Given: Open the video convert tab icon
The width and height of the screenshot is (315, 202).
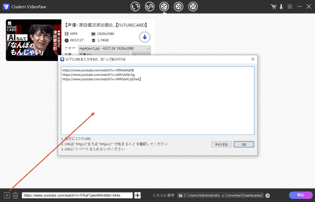Looking at the screenshot, I should 135,7.
